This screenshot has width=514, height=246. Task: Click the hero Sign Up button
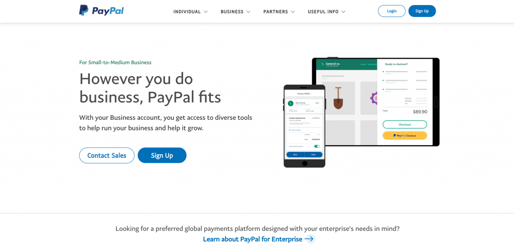(162, 155)
